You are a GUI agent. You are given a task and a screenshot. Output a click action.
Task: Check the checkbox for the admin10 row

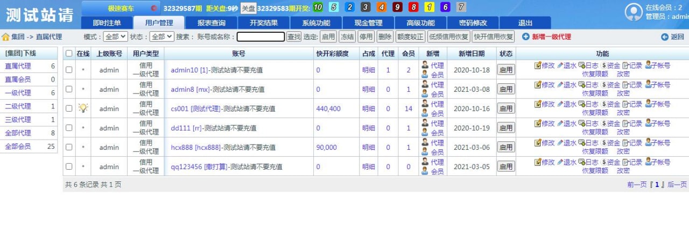click(x=69, y=70)
